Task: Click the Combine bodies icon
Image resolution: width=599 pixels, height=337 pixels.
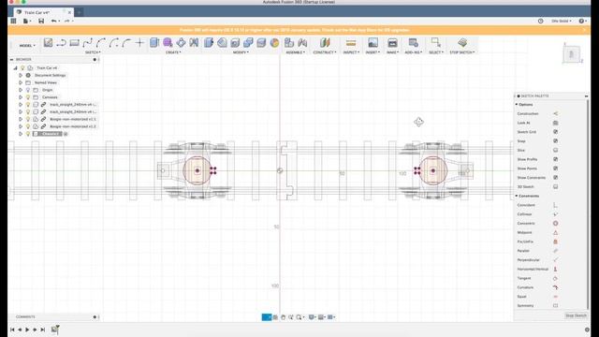Action: tap(248, 43)
